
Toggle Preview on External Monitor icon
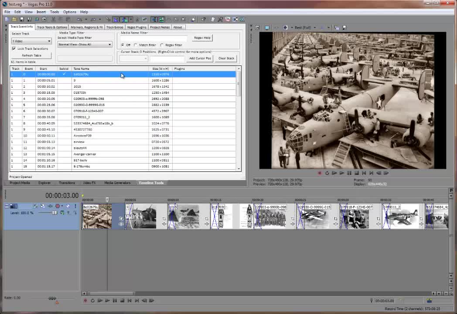click(x=267, y=27)
